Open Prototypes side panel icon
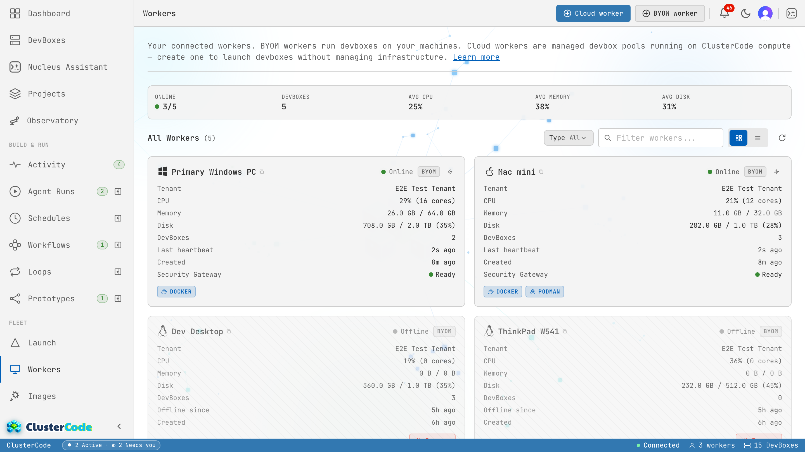The width and height of the screenshot is (805, 452). point(118,299)
